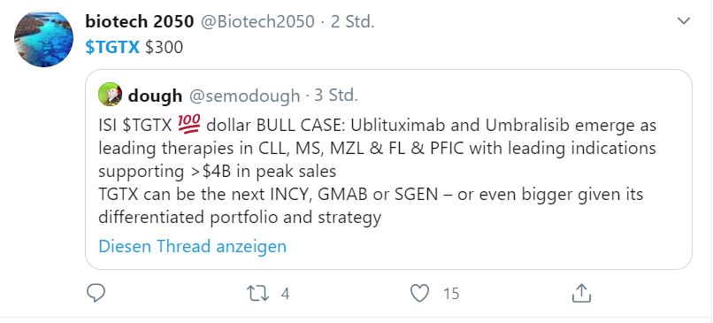Open the $TGTX cashtag link
The image size is (713, 323).
coord(111,47)
